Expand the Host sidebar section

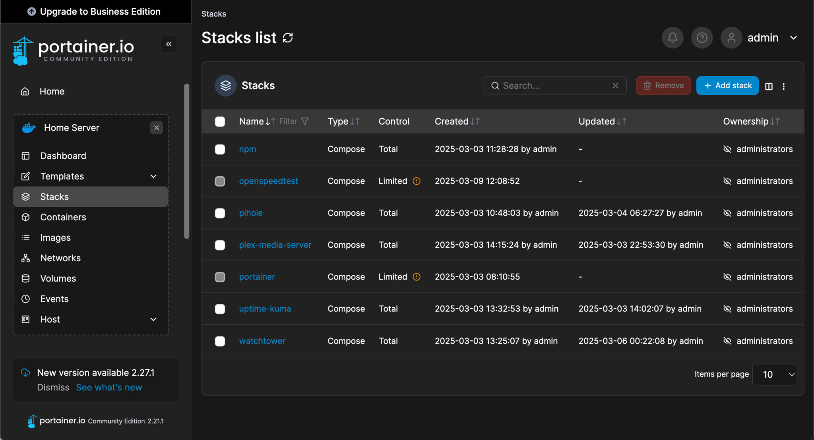pyautogui.click(x=153, y=319)
